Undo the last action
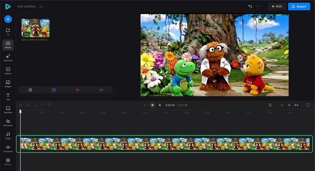 [250, 6]
